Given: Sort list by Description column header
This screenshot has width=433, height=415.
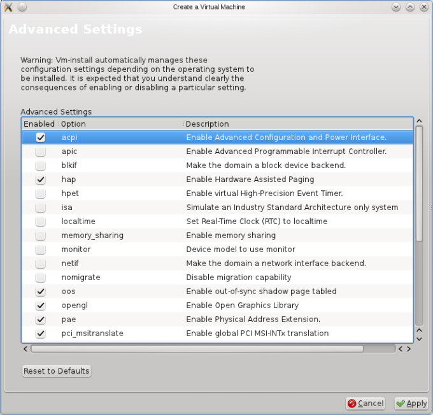Looking at the screenshot, I should point(298,124).
